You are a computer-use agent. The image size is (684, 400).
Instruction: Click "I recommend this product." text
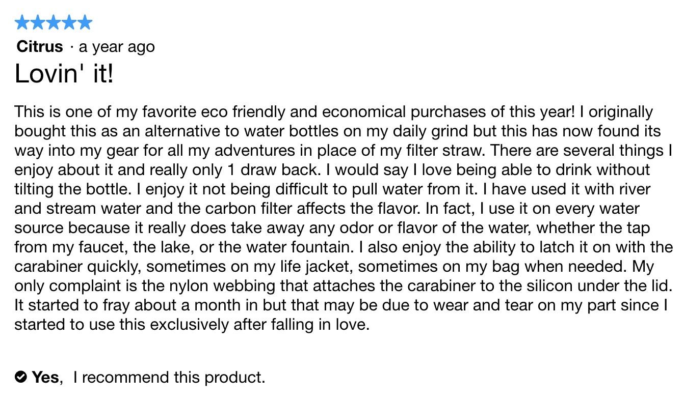(x=169, y=377)
